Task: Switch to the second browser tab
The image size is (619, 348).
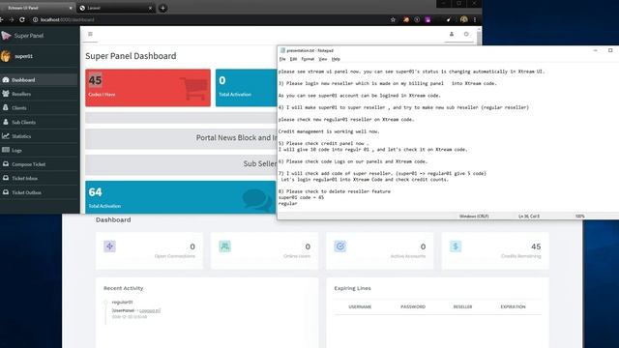Action: coord(115,8)
